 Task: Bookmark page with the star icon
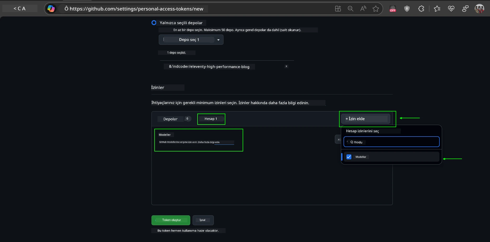[376, 9]
